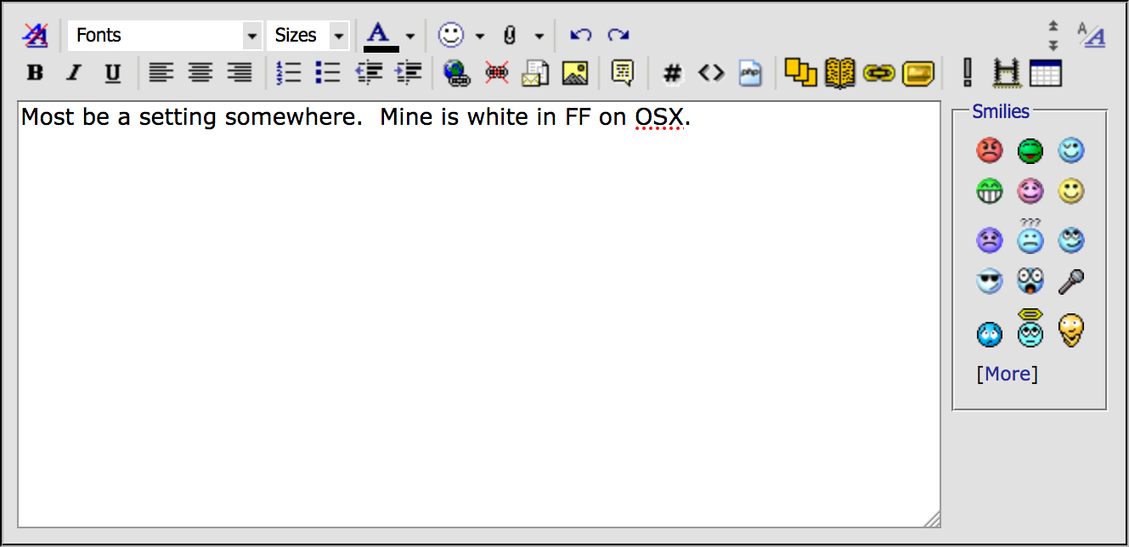The height and width of the screenshot is (547, 1129).
Task: Insert the cool sunglasses smiley
Action: pos(989,282)
